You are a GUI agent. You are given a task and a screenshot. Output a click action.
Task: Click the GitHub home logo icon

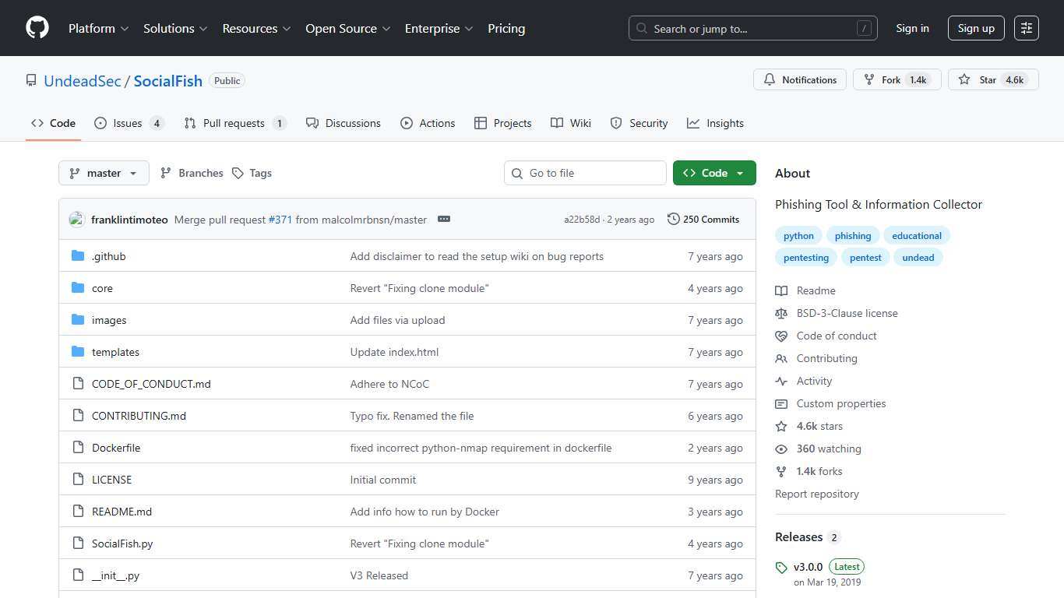click(37, 28)
